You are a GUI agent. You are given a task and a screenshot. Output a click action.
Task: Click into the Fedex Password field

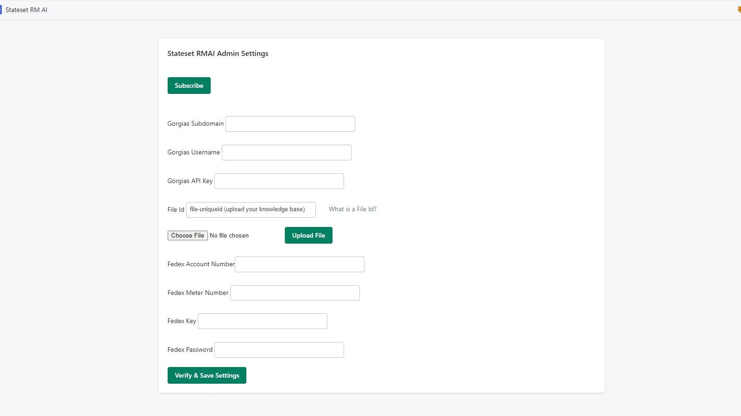279,350
